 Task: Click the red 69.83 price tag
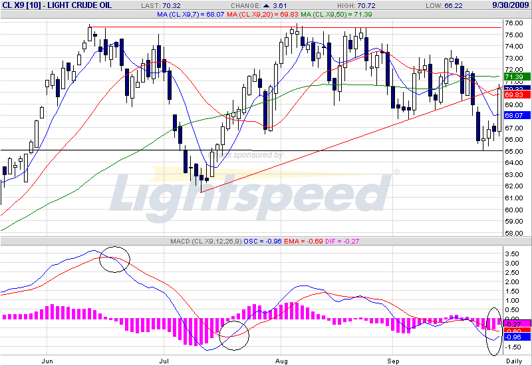click(517, 94)
